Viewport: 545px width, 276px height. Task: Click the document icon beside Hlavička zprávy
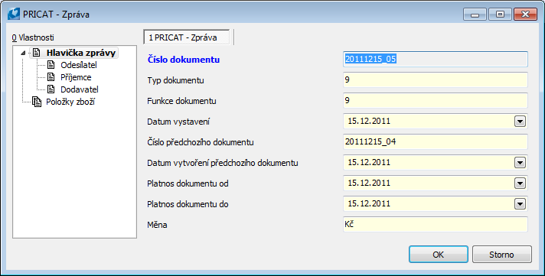click(x=37, y=53)
